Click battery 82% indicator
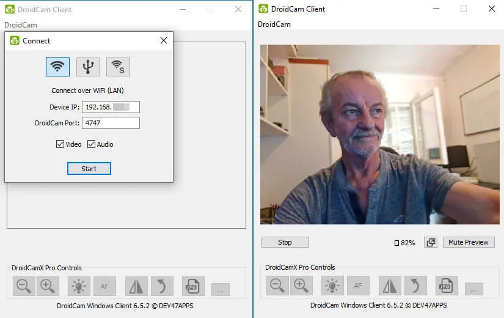 pos(404,243)
